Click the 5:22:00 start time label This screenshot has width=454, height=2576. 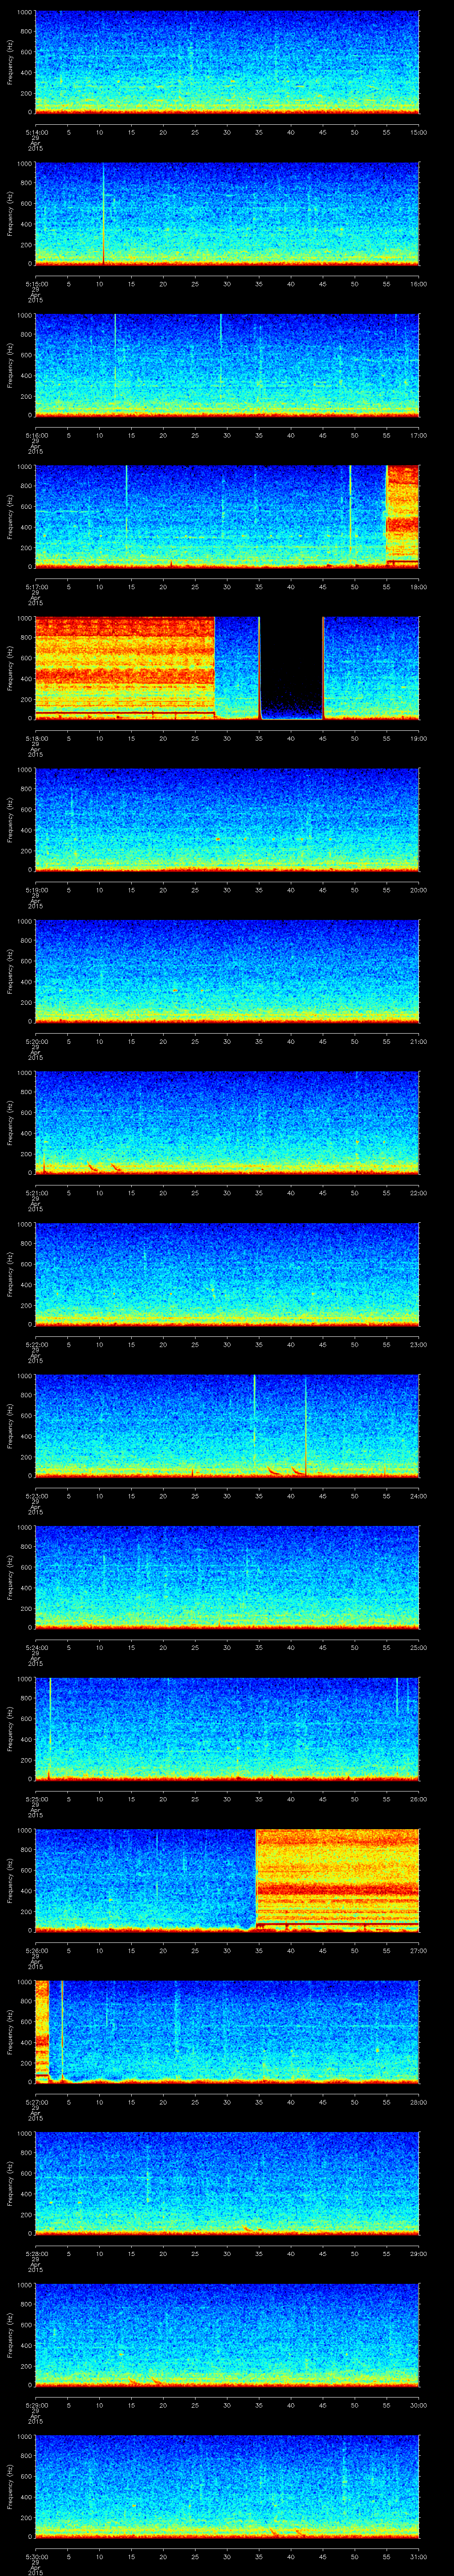(37, 1344)
